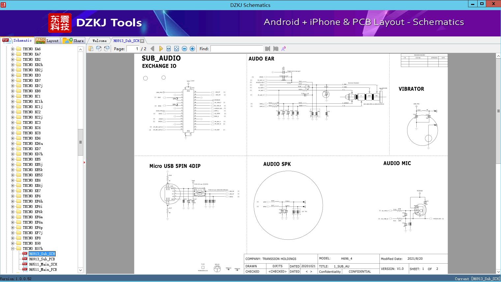Click the find next icon
Viewport: 501px width, 282px height.
point(276,49)
